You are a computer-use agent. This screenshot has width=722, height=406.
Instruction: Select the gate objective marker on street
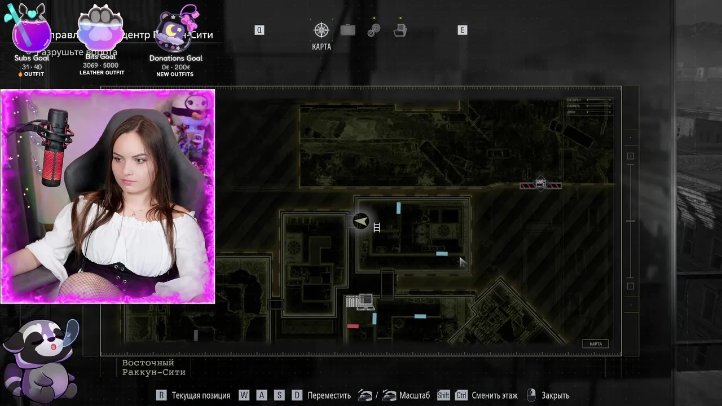pos(540,184)
